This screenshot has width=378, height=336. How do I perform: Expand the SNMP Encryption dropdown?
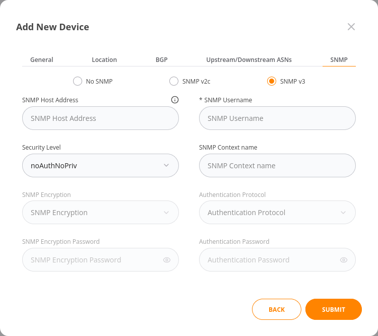100,213
